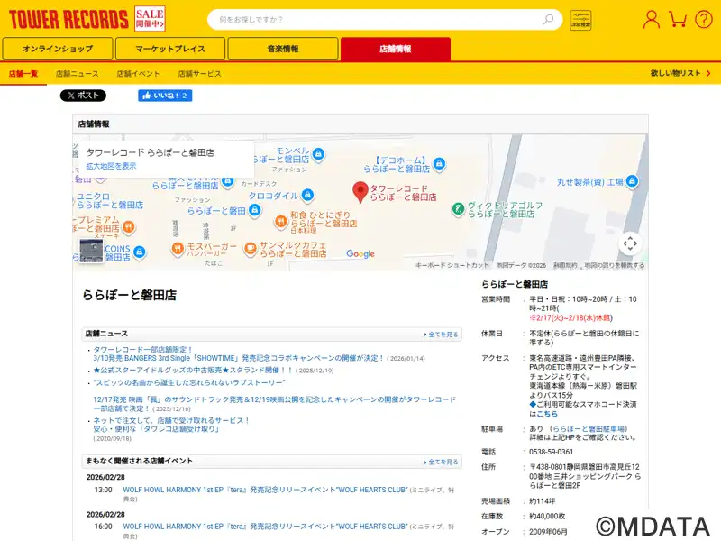Click the search input field

click(374, 19)
